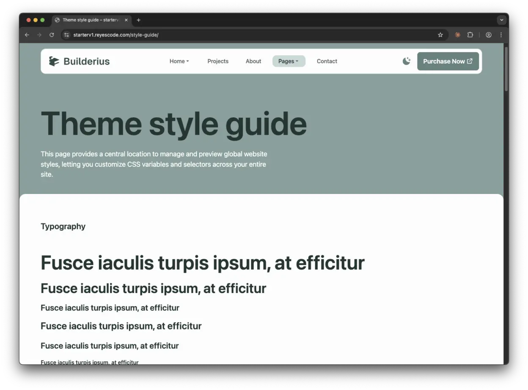Close the Theme style guide tab
528x390 pixels.
pos(126,20)
